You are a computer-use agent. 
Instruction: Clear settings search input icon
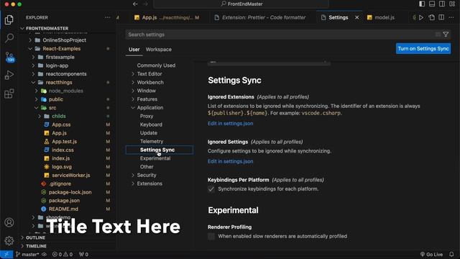(x=438, y=35)
